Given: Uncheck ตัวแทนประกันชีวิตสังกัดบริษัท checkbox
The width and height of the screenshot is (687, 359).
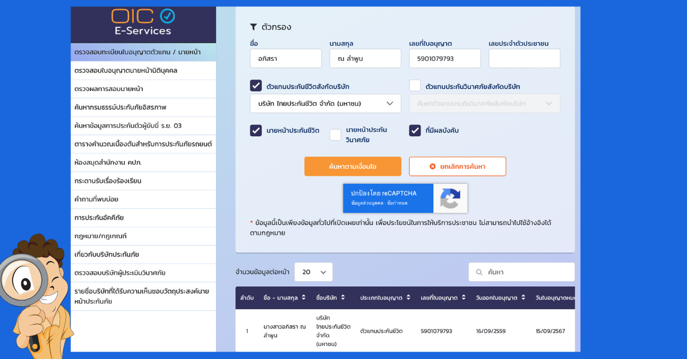Looking at the screenshot, I should [256, 86].
